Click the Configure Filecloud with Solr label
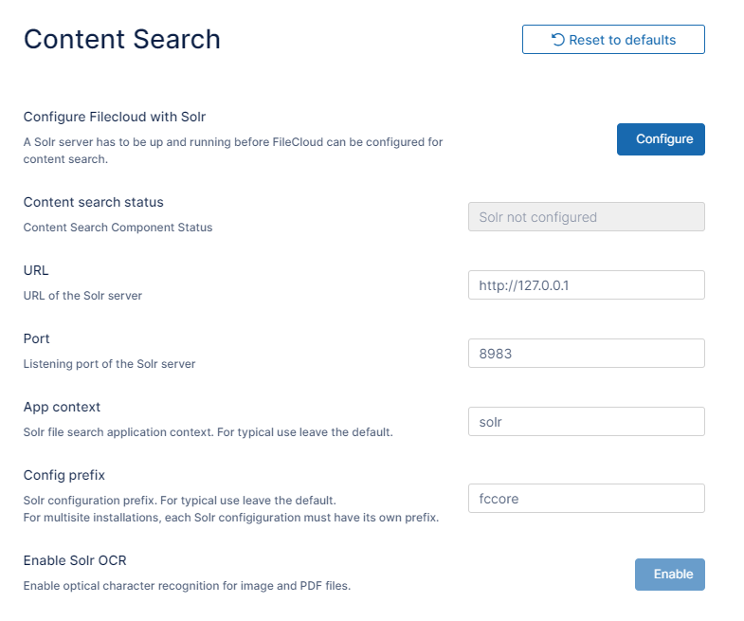 [115, 118]
